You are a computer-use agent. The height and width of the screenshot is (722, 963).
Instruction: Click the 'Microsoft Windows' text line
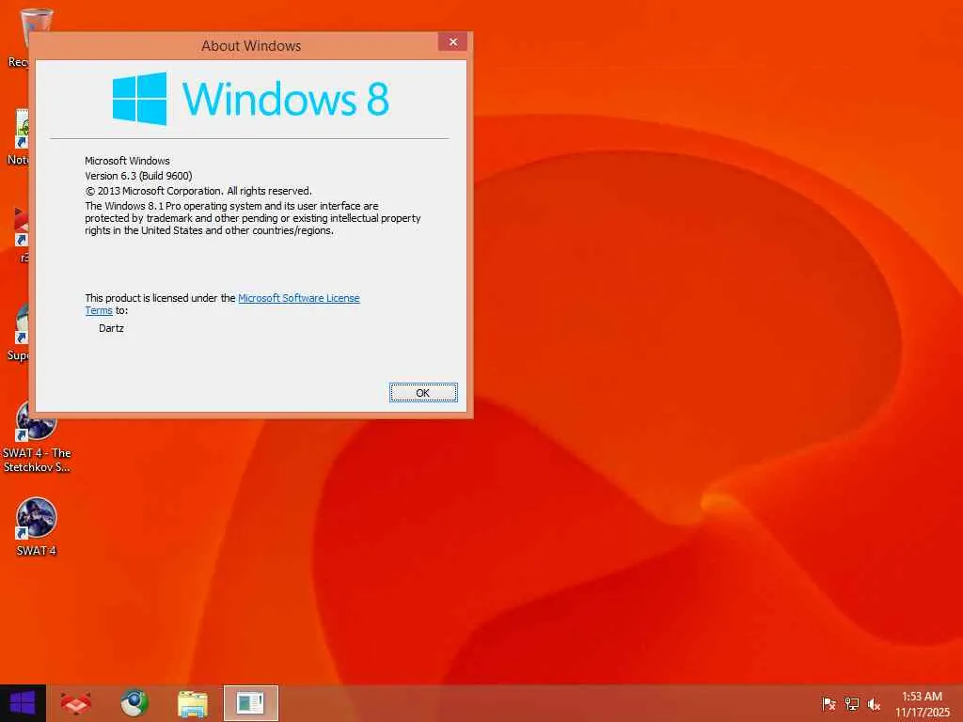[127, 160]
